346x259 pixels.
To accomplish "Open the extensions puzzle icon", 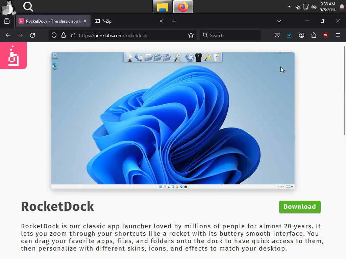I will pos(314,35).
